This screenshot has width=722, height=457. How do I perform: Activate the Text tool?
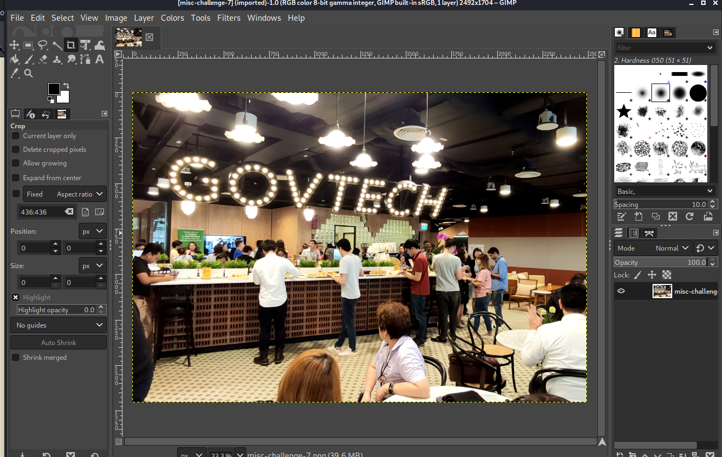point(100,60)
